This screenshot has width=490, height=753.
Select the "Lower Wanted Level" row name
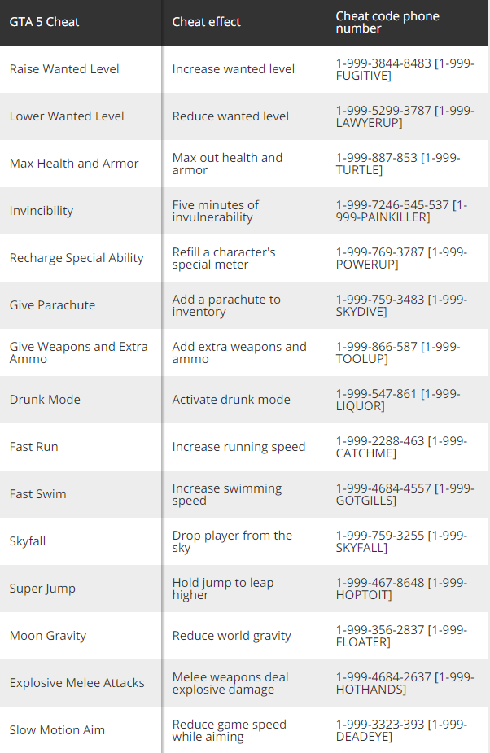click(67, 116)
